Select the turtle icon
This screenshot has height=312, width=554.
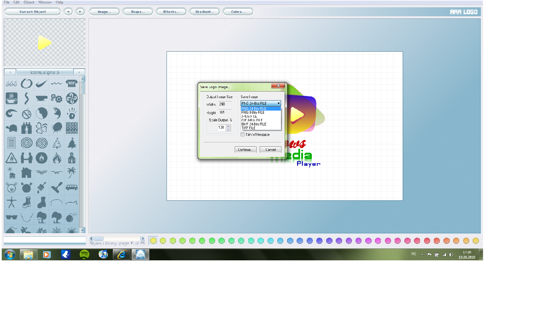11,128
